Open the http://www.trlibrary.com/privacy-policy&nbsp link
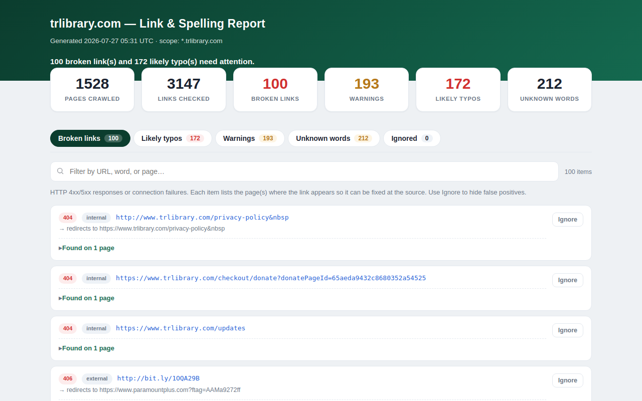Viewport: 642px width, 401px height. 202,218
